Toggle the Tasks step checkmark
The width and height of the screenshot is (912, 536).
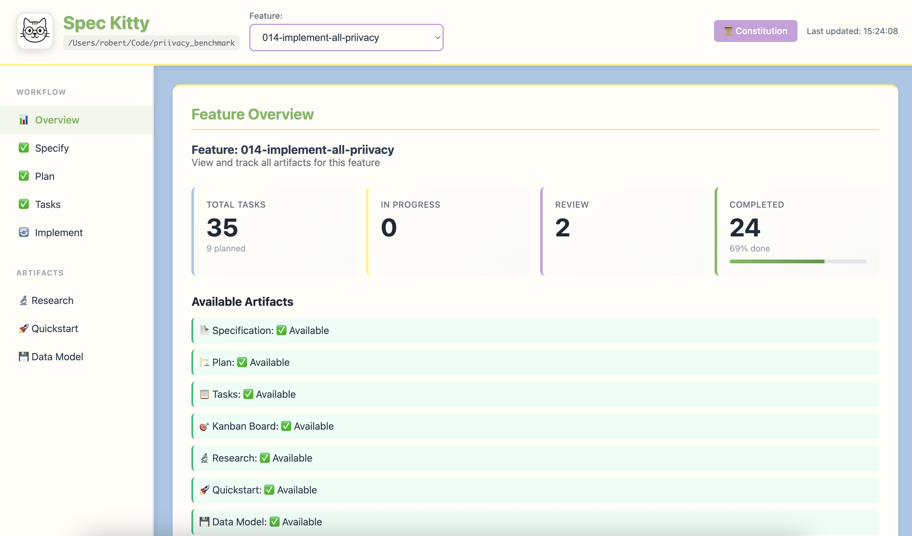coord(23,204)
